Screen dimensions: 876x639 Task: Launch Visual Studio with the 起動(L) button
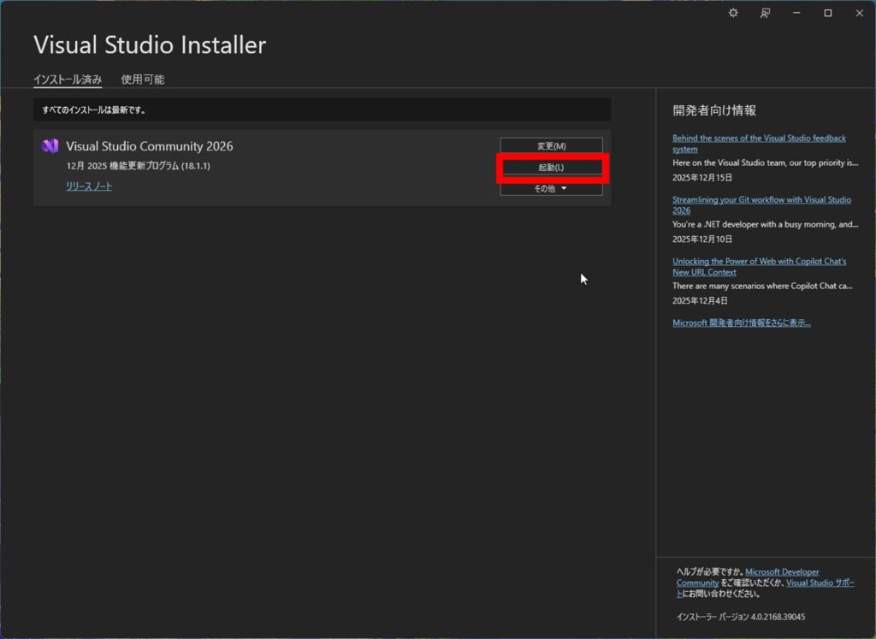(x=551, y=167)
